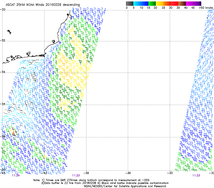
Task: Click the '>50 knots' legend label
Action: pyautogui.click(x=206, y=8)
